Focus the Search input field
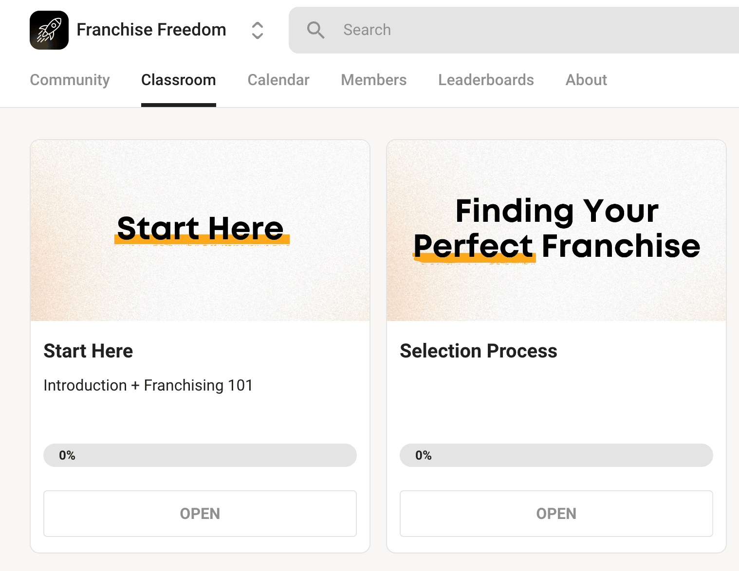739x571 pixels. click(514, 30)
